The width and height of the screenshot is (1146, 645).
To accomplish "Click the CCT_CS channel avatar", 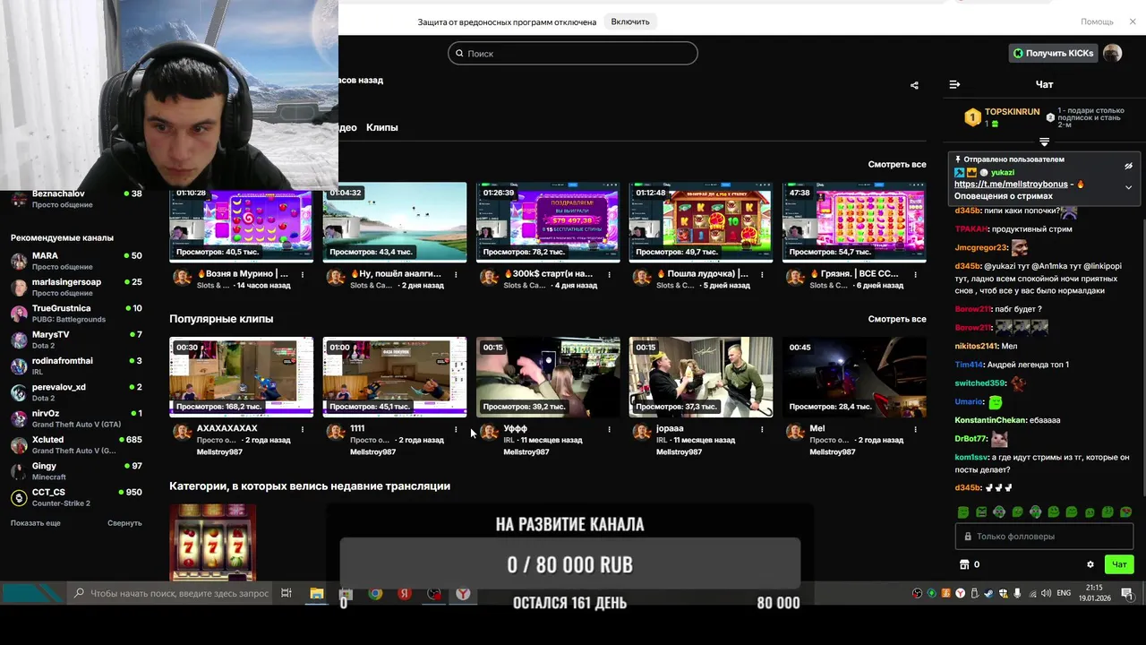I will pyautogui.click(x=19, y=498).
